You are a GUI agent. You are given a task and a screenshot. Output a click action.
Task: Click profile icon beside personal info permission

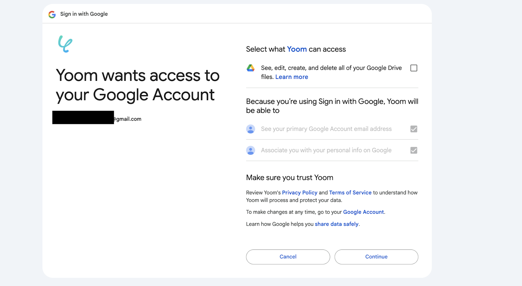click(251, 150)
